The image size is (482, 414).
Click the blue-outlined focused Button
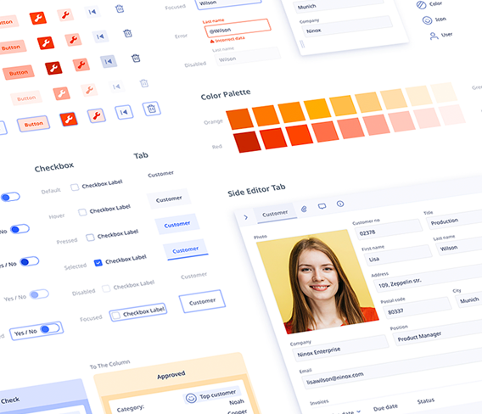[33, 124]
